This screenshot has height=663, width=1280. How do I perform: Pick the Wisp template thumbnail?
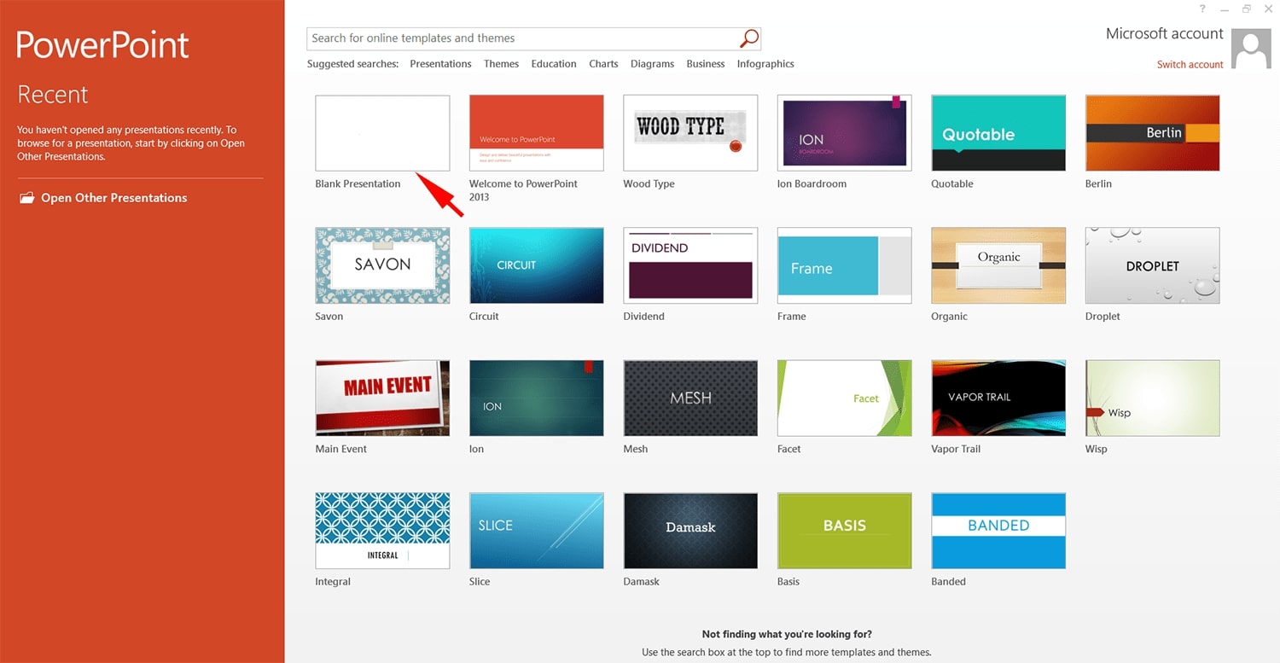[1153, 398]
